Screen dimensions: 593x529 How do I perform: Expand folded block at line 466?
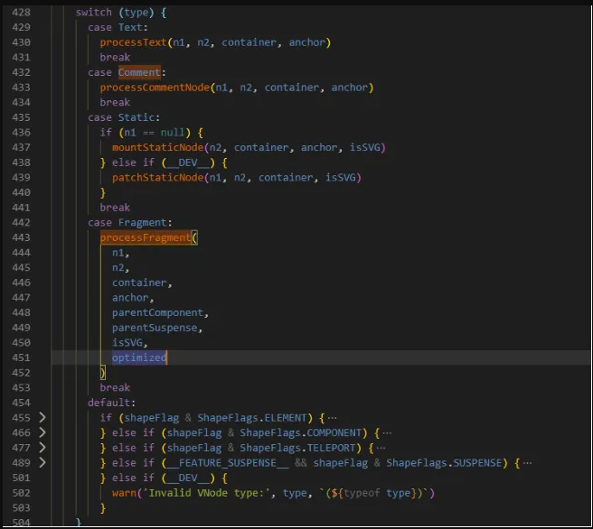tap(42, 432)
